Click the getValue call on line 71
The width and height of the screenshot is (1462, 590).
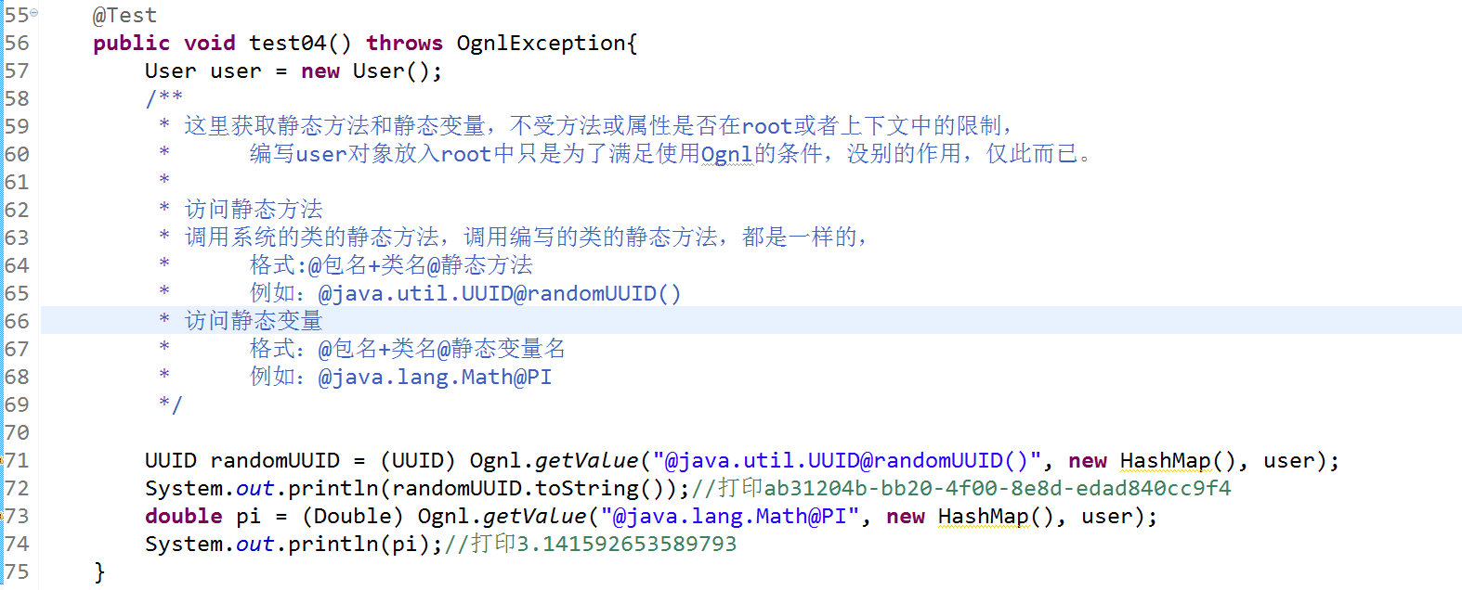(x=587, y=461)
